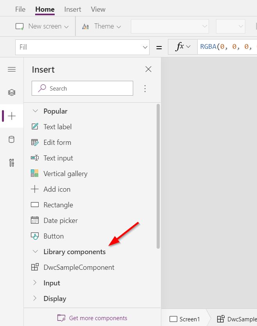This screenshot has width=257, height=326.
Task: Click the DwcSampleComponent component icon
Action: 35,267
